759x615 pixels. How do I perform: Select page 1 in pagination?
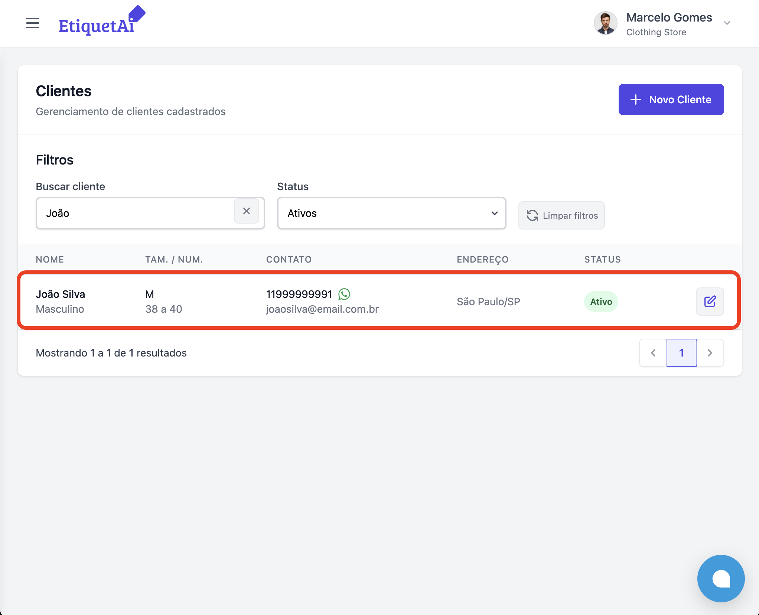point(681,353)
